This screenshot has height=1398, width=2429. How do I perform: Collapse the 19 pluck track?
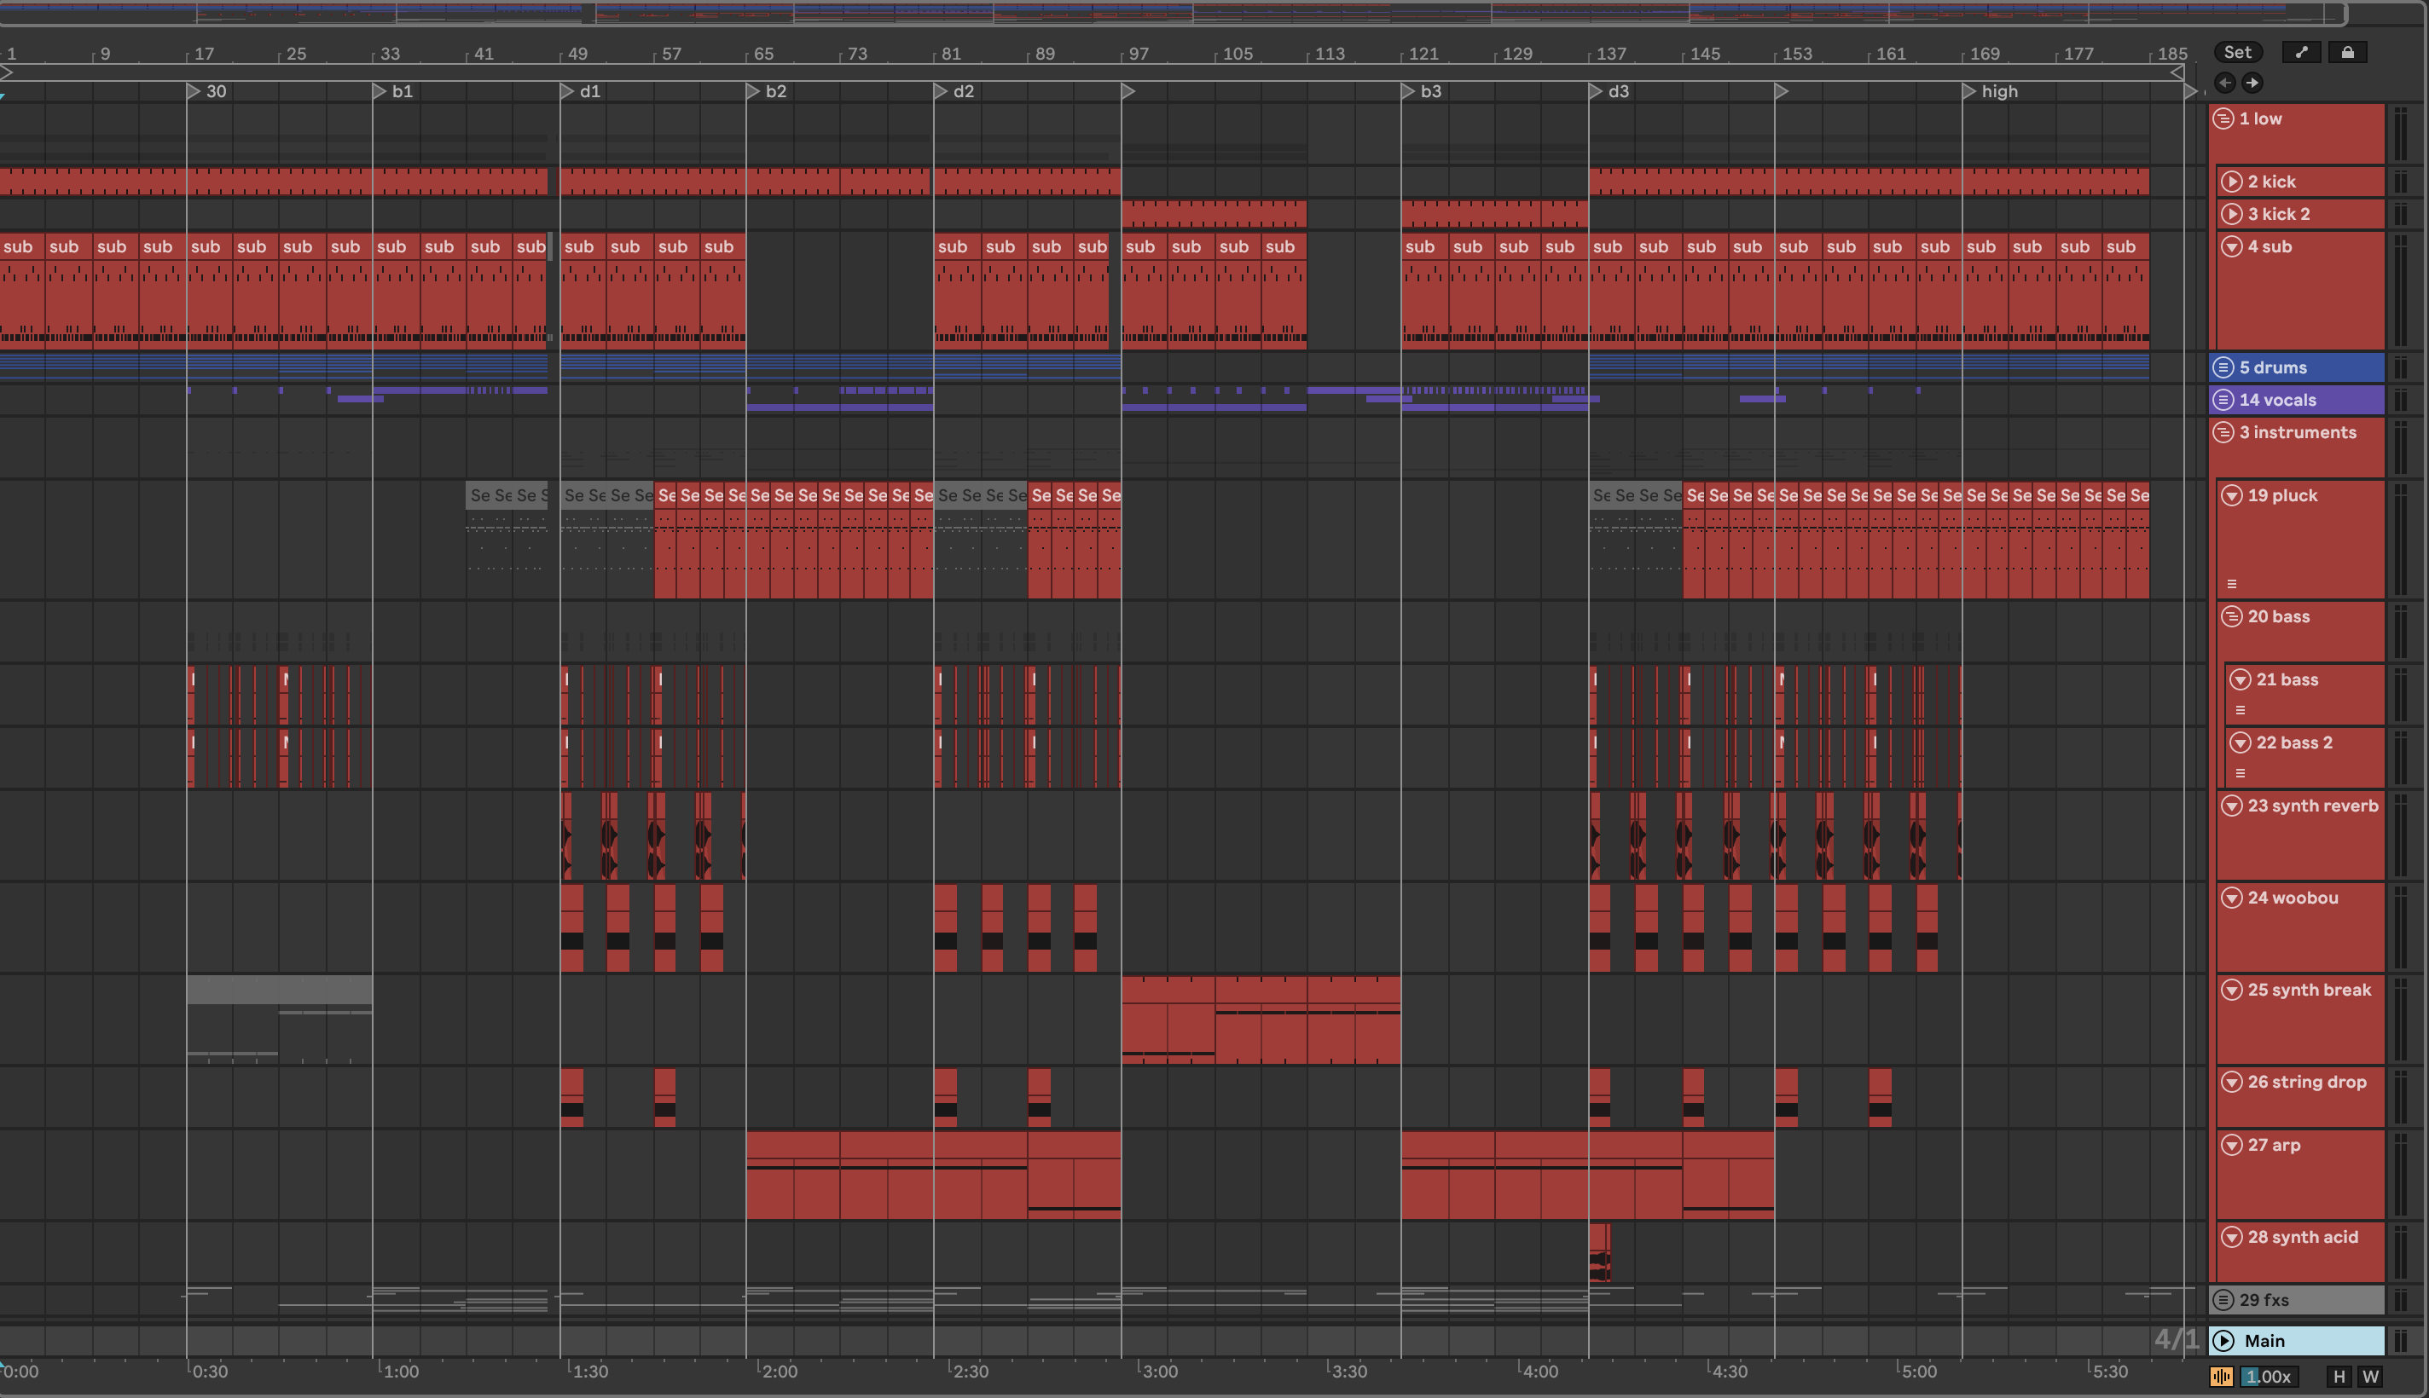[x=2232, y=495]
